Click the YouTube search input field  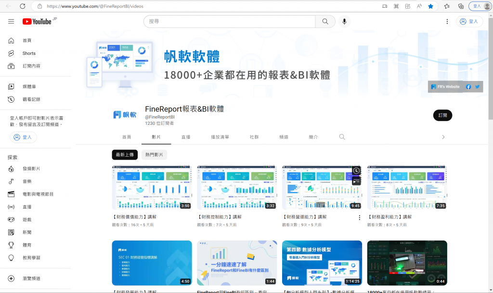coord(230,21)
